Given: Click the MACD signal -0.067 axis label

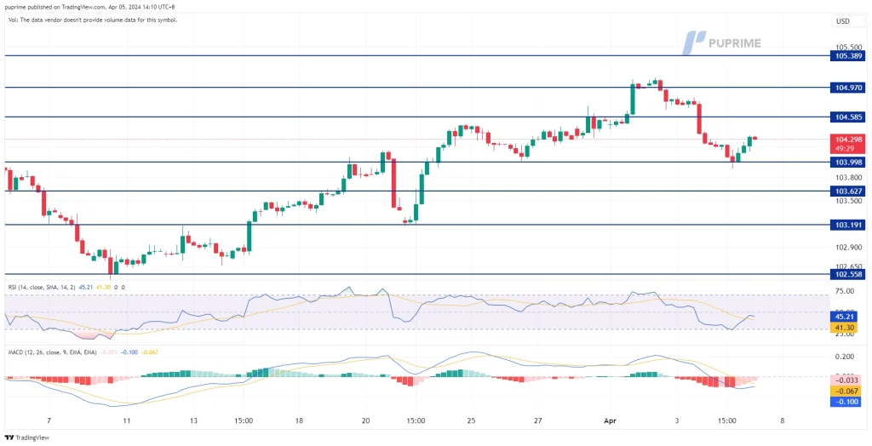Looking at the screenshot, I should point(846,391).
